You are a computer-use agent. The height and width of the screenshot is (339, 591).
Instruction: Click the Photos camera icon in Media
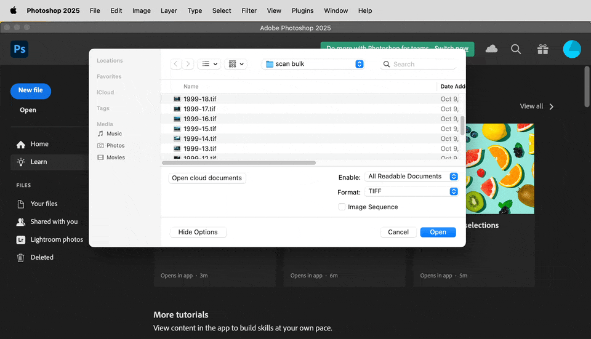pyautogui.click(x=100, y=145)
